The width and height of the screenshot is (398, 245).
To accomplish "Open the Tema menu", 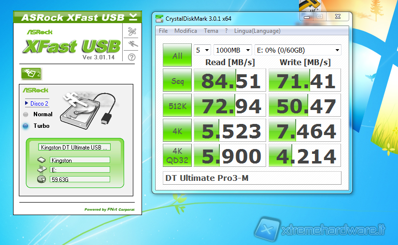I will click(x=211, y=31).
